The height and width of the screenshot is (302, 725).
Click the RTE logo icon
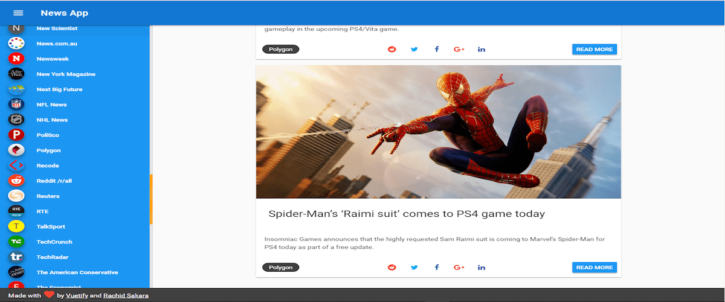coord(16,211)
